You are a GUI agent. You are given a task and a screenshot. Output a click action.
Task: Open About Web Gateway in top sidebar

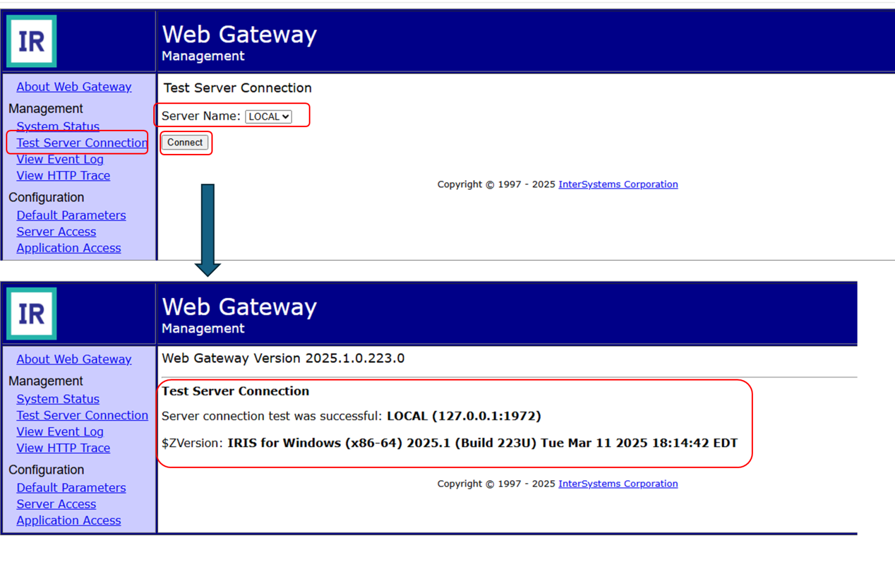click(x=74, y=87)
